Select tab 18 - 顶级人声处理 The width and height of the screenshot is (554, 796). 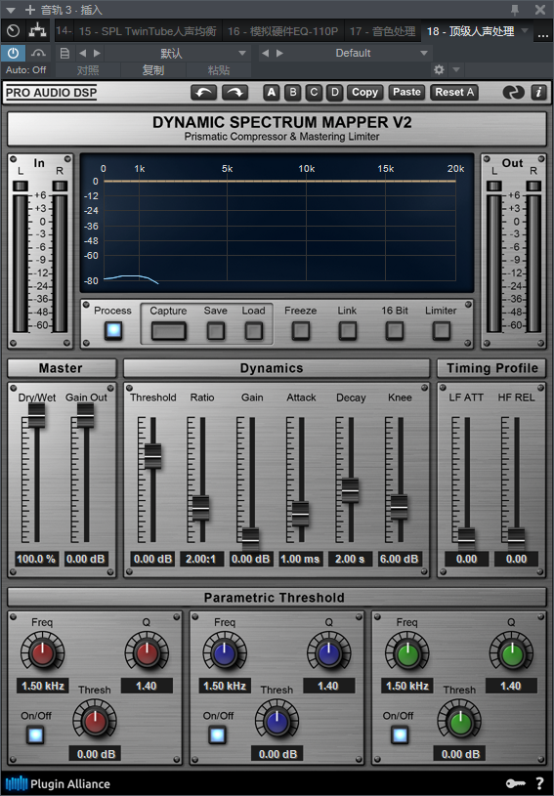[470, 31]
